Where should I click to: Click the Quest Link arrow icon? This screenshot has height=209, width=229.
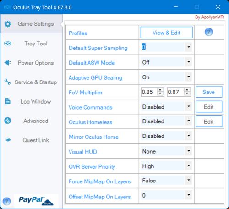tap(8, 140)
